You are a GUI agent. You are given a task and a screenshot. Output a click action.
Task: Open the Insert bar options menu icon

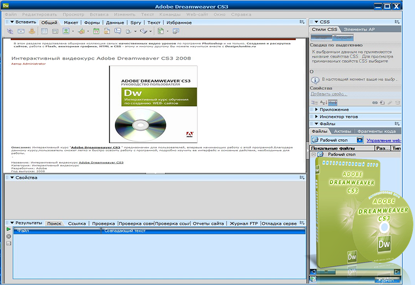[x=302, y=22]
